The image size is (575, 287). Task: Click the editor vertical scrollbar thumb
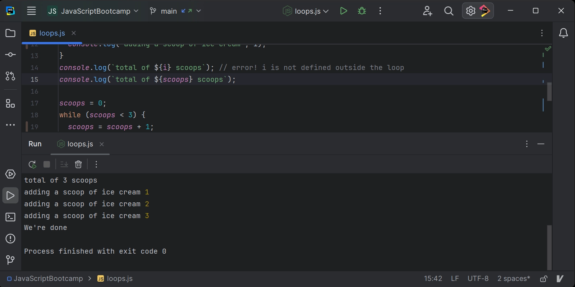(x=549, y=91)
